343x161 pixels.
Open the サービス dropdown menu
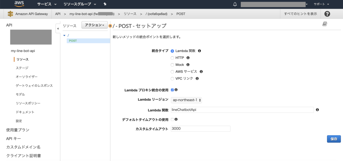pos(47,4)
